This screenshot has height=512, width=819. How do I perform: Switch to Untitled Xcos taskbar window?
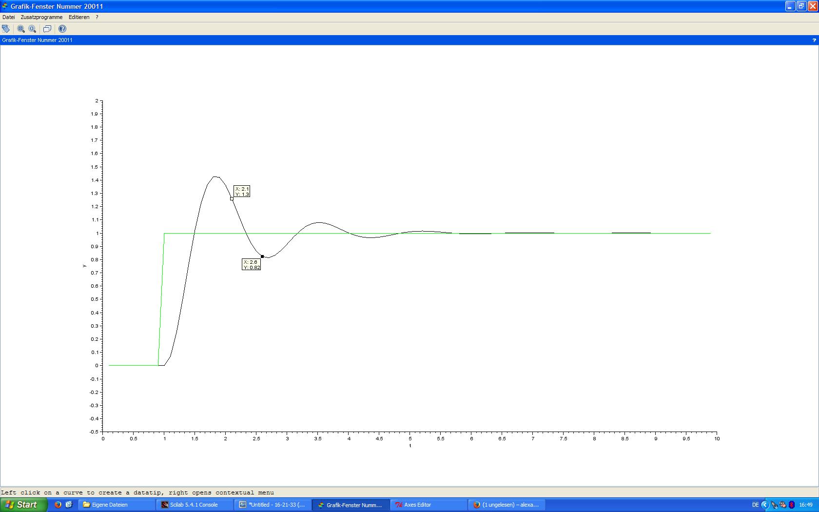pos(272,505)
